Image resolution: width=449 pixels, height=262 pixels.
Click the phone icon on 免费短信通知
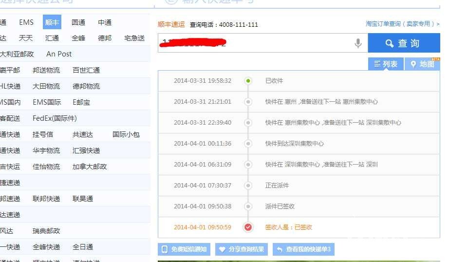click(165, 249)
